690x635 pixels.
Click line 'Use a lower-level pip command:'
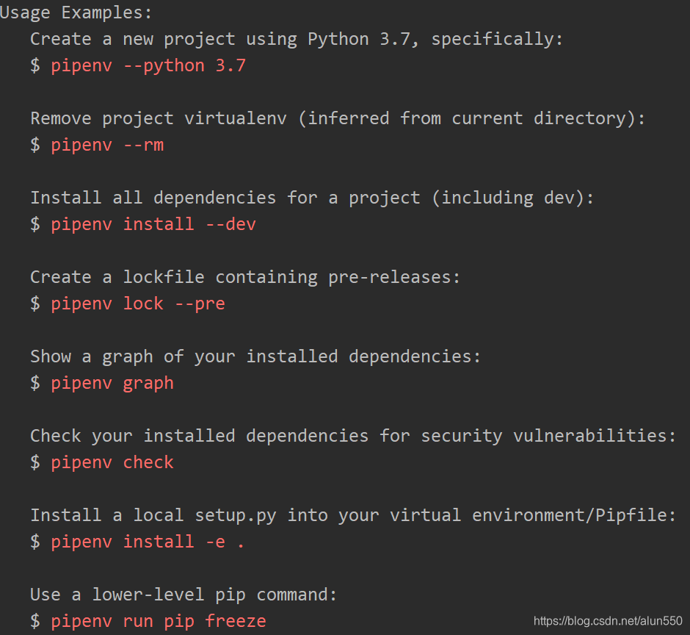(x=184, y=595)
